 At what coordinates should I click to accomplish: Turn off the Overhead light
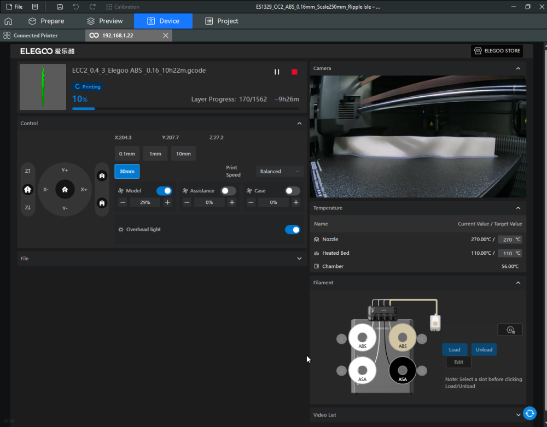coord(292,230)
